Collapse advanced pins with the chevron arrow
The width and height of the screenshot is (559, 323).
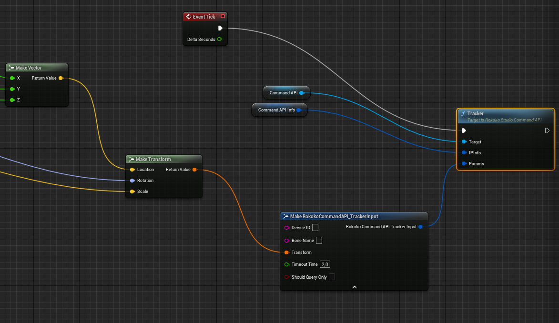coord(354,286)
